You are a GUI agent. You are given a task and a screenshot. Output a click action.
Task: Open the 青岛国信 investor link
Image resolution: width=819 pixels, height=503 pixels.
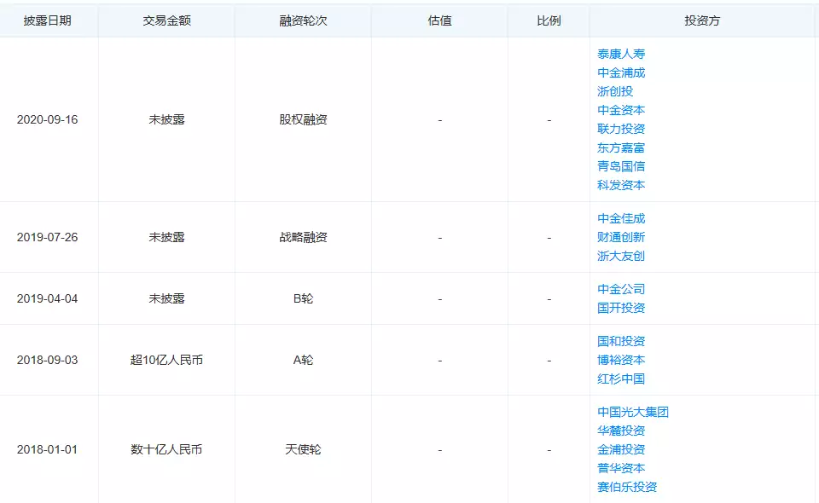pyautogui.click(x=621, y=166)
